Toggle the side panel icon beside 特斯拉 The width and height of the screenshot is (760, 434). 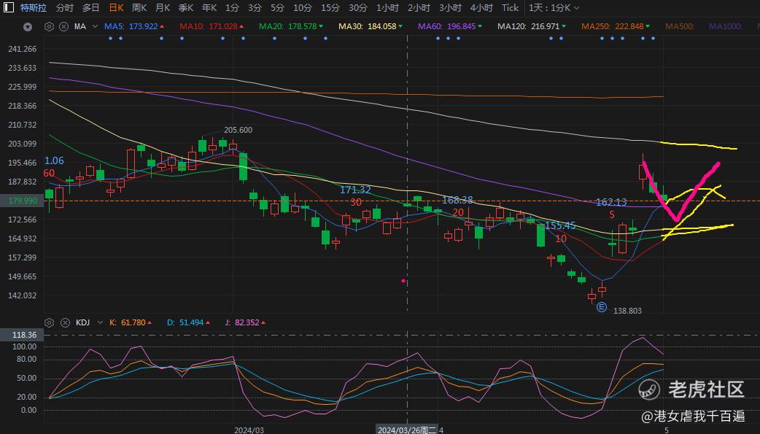point(9,8)
